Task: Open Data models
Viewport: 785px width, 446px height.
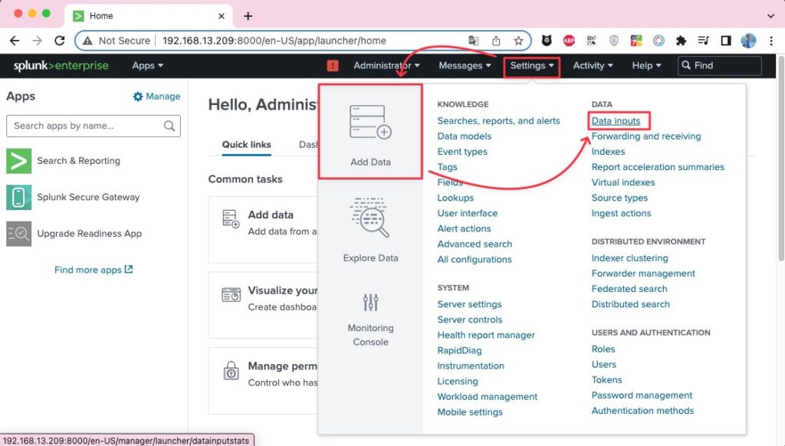Action: coord(464,136)
